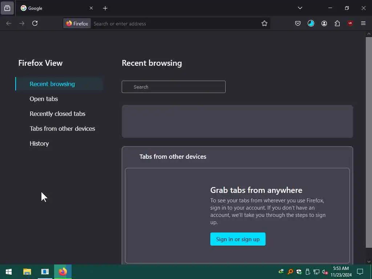Minimize the Firefox window
Viewport: 372px width, 279px height.
pyautogui.click(x=330, y=8)
